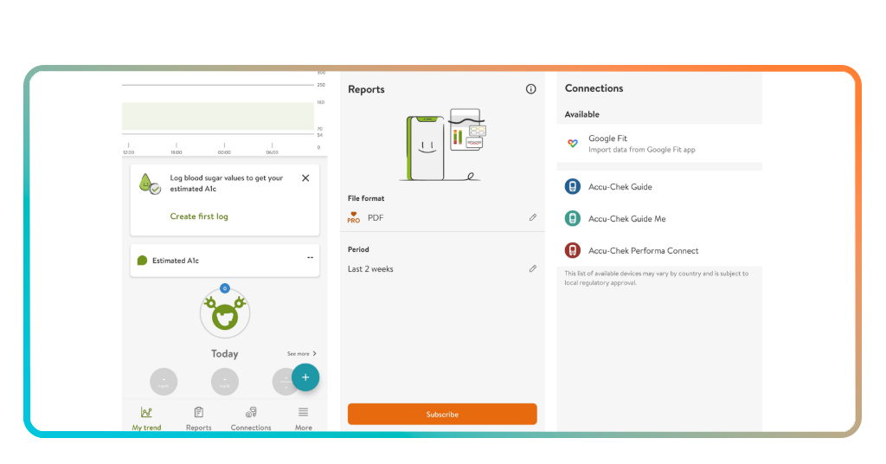Screen dimensions: 886x464
Task: Tap the green monster mascot avatar
Action: point(225,316)
